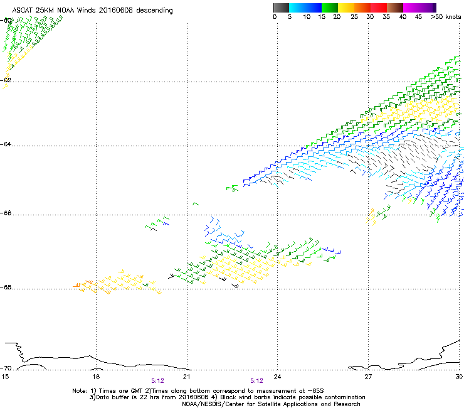Click the longitude label "24"
Image resolution: width=464 pixels, height=408 pixels.
click(x=277, y=377)
